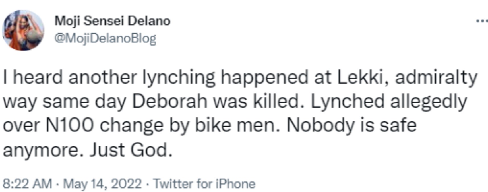Click the May 14, 2022 date
The image size is (488, 192).
pyautogui.click(x=102, y=183)
